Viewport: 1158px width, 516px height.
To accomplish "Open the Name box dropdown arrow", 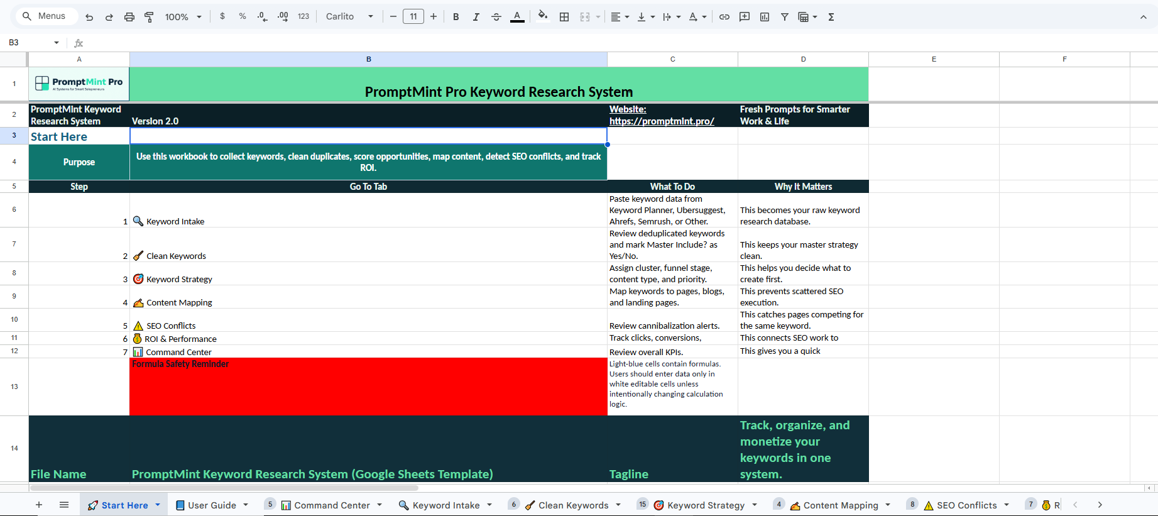I will pos(57,43).
